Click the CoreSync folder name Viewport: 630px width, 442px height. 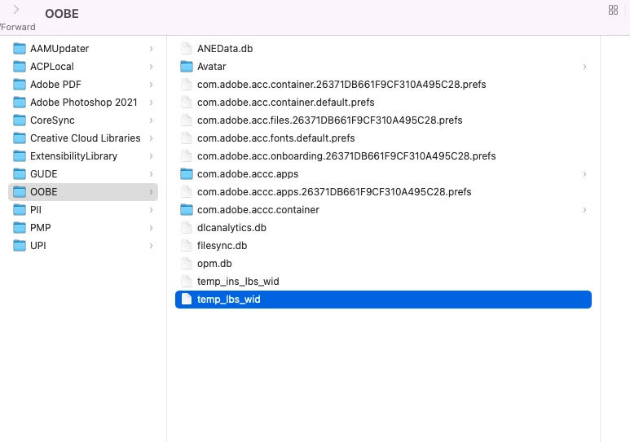click(x=52, y=120)
